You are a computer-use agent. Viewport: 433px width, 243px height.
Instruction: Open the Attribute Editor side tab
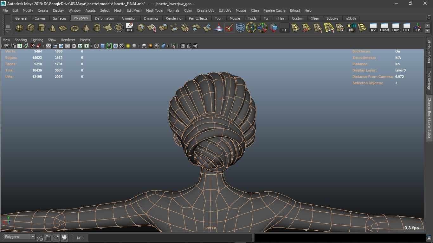[x=429, y=52]
